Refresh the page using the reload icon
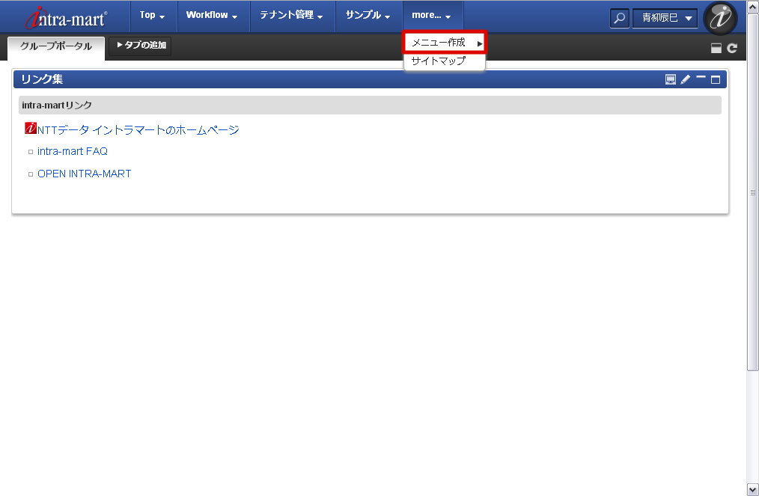The image size is (759, 496). pos(731,47)
